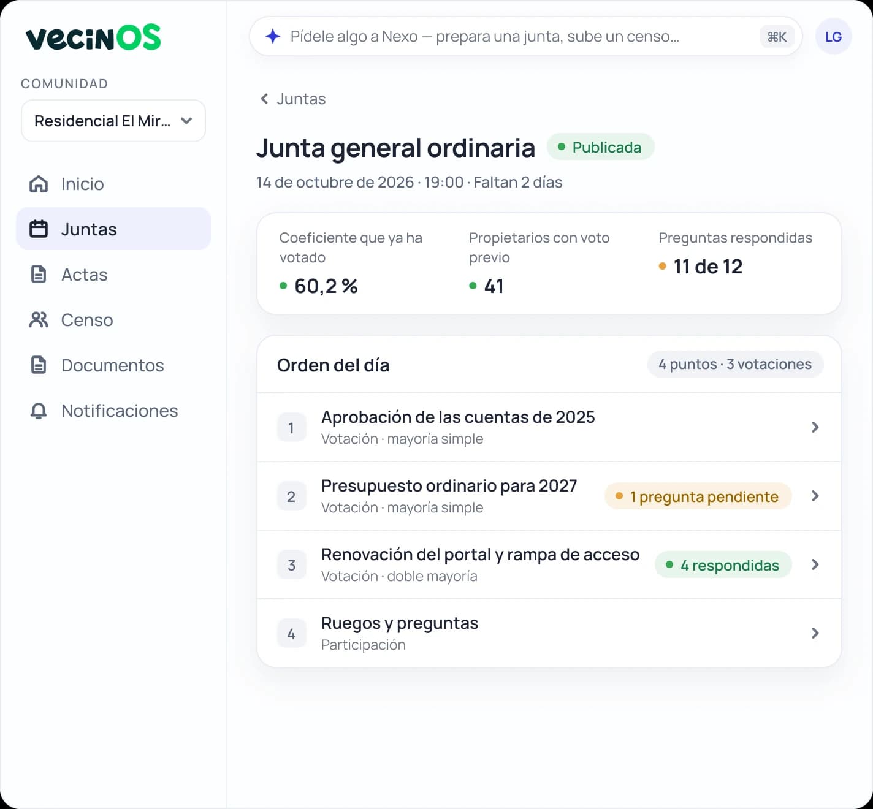Open the Residencial El Mir... community dropdown
This screenshot has width=873, height=809.
tap(113, 121)
